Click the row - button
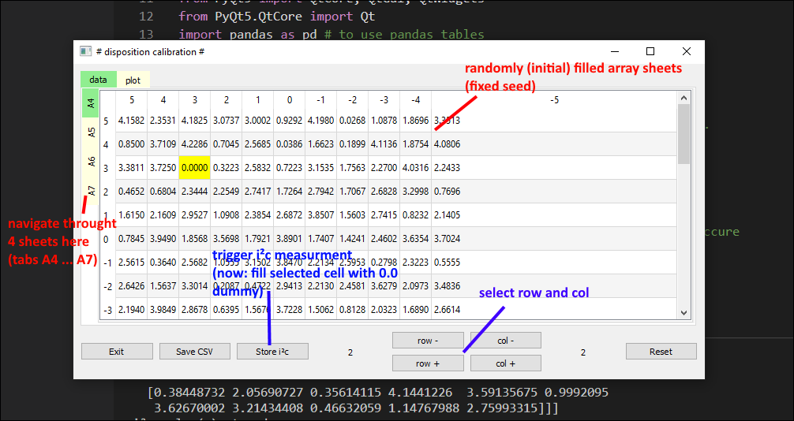 [428, 341]
